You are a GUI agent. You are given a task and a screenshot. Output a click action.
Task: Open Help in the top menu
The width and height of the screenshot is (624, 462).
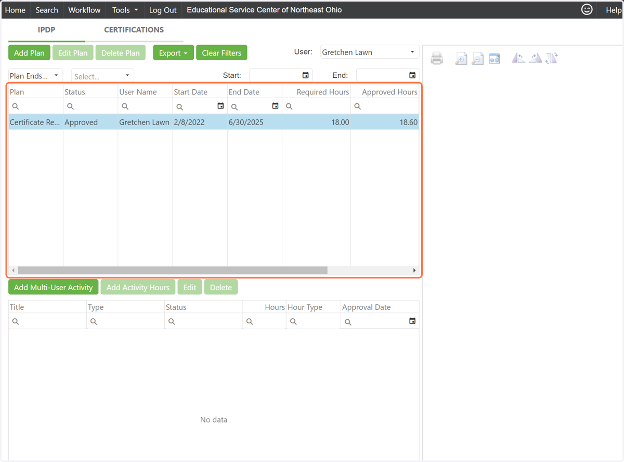click(x=613, y=10)
